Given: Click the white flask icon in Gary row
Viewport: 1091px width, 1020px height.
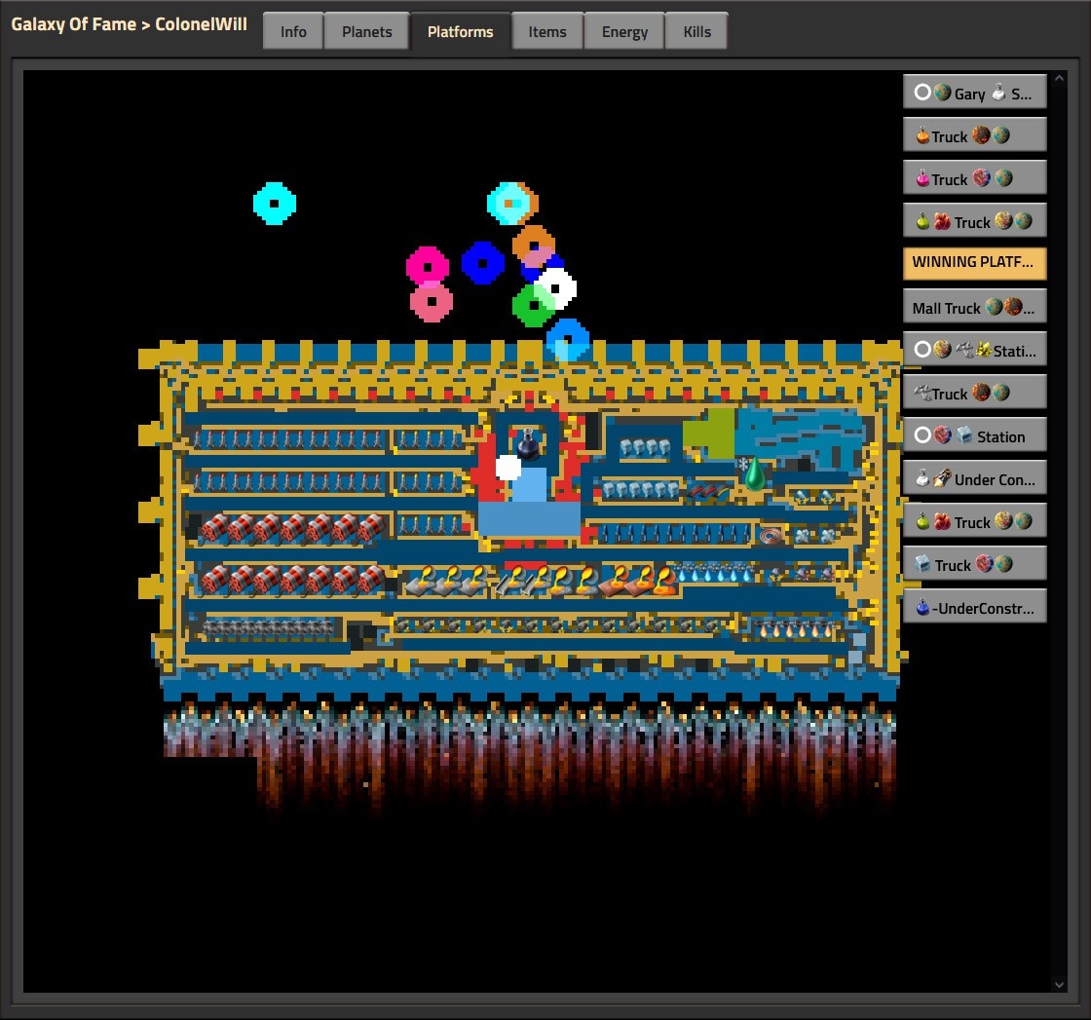Looking at the screenshot, I should pos(998,92).
